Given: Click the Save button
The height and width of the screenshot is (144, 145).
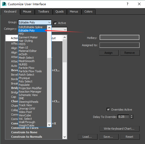Looking at the screenshot, I should click(109, 137).
